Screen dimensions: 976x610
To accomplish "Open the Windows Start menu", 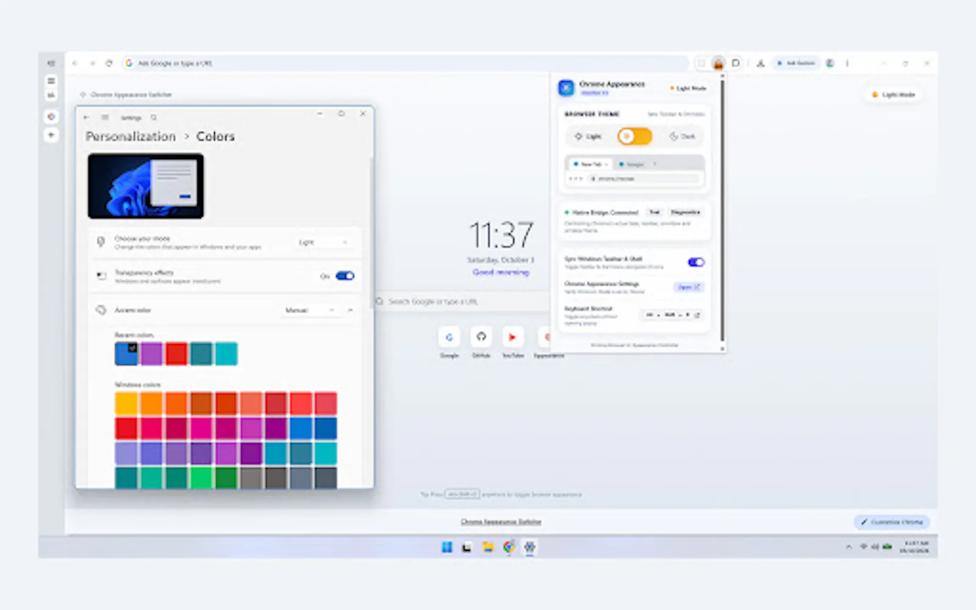I will (447, 547).
